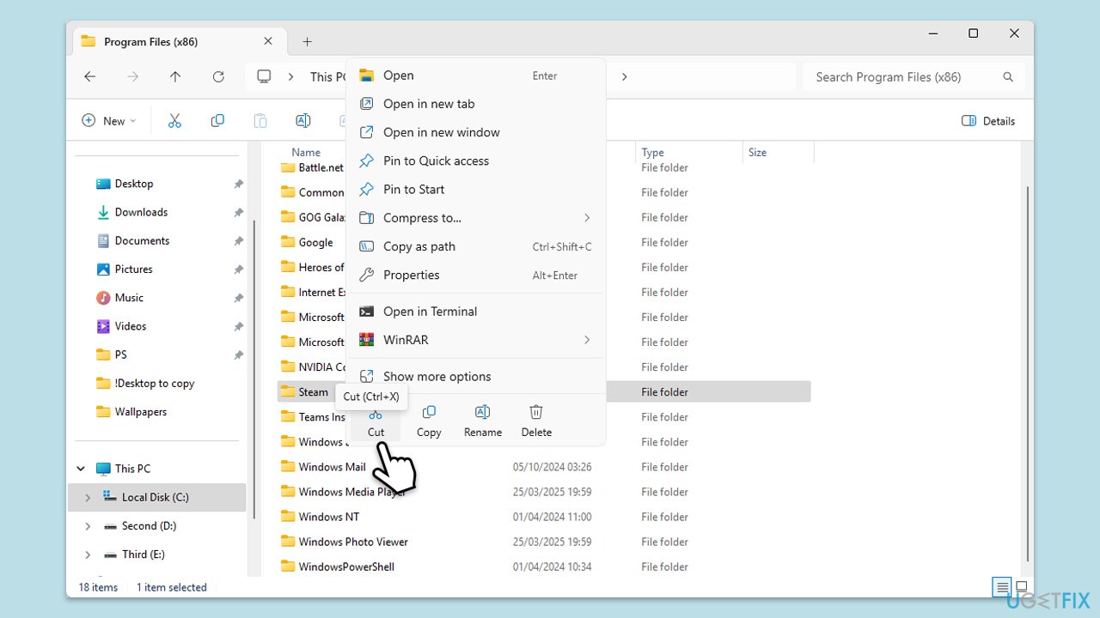This screenshot has height=618, width=1100.
Task: Refresh the current folder view
Action: (218, 77)
